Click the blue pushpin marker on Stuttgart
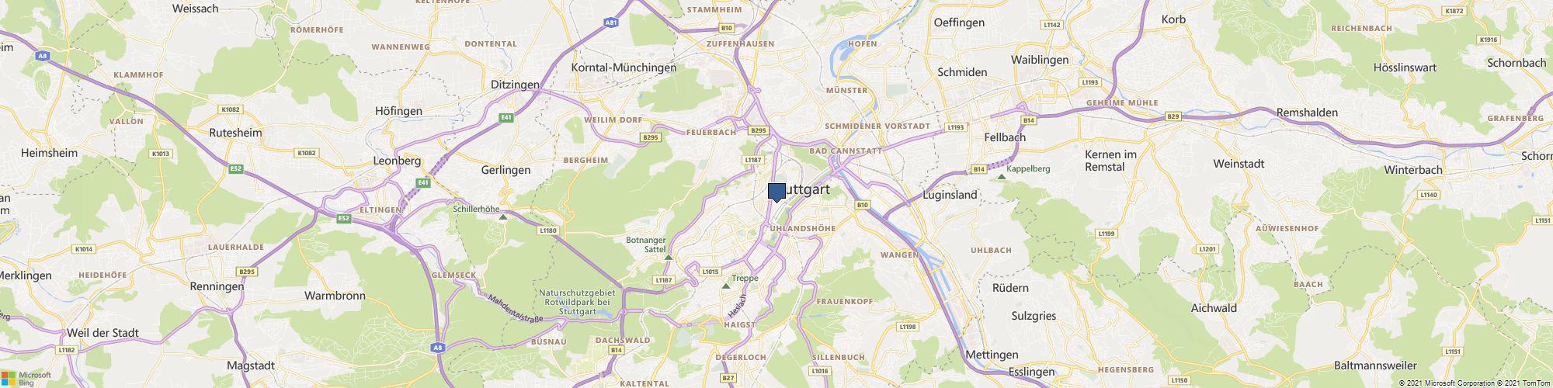Image resolution: width=1553 pixels, height=388 pixels. pyautogui.click(x=776, y=192)
